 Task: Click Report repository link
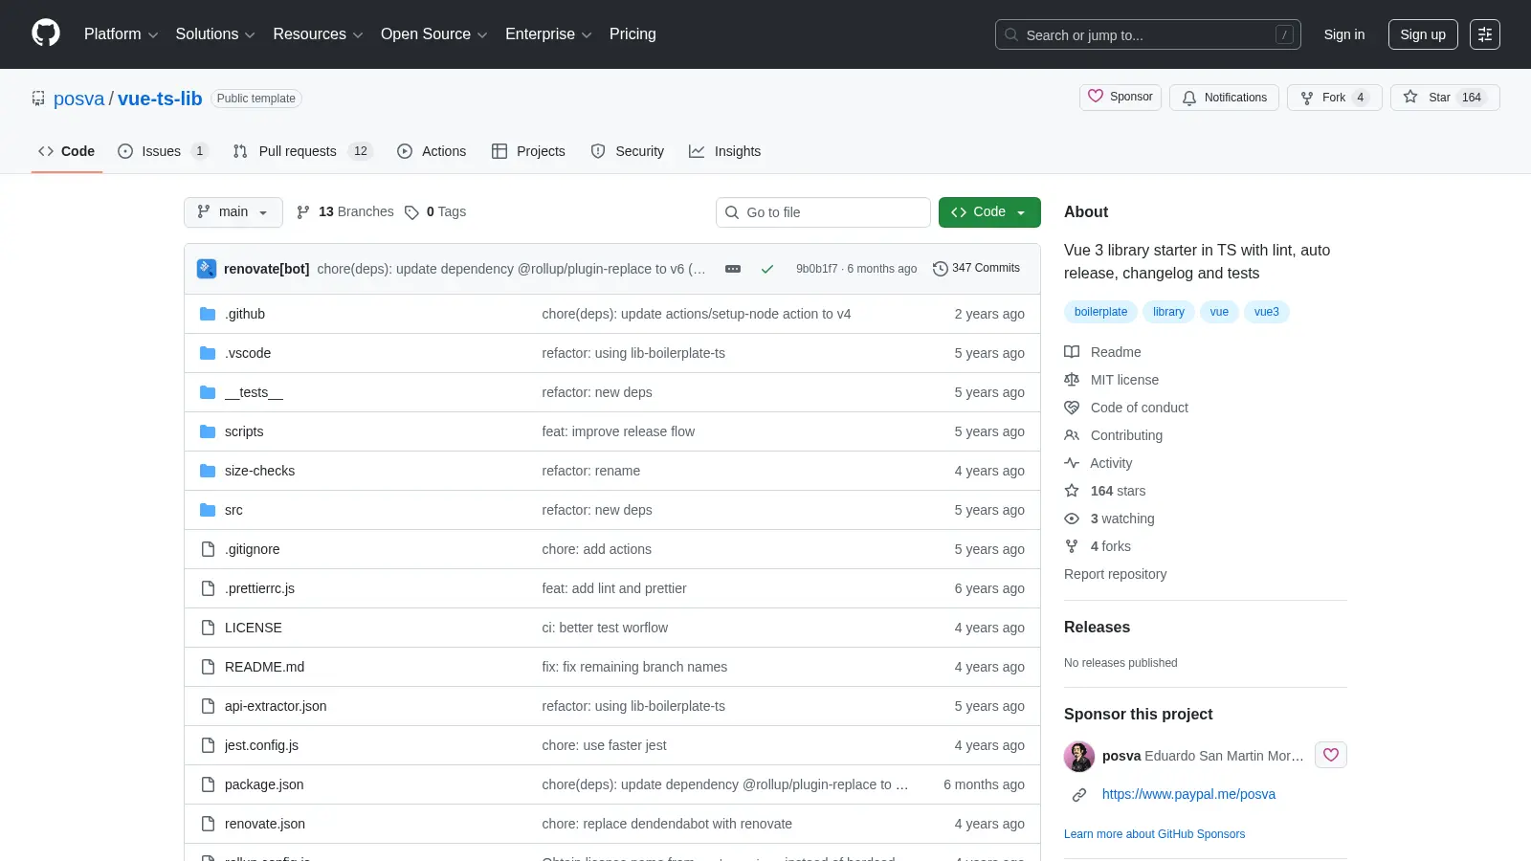point(1115,574)
